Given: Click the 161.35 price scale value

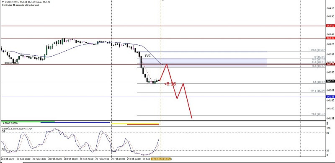Looking at the screenshot, I should 330,118.
